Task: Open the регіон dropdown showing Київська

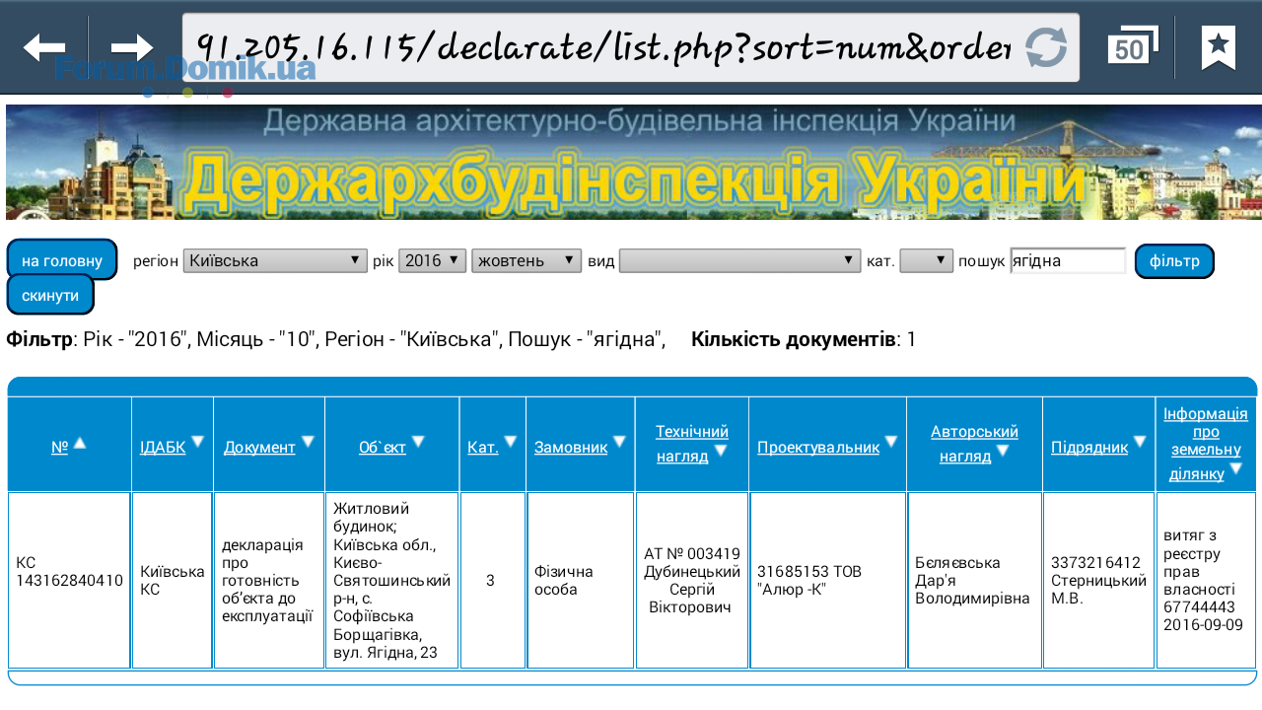Action: tap(276, 260)
